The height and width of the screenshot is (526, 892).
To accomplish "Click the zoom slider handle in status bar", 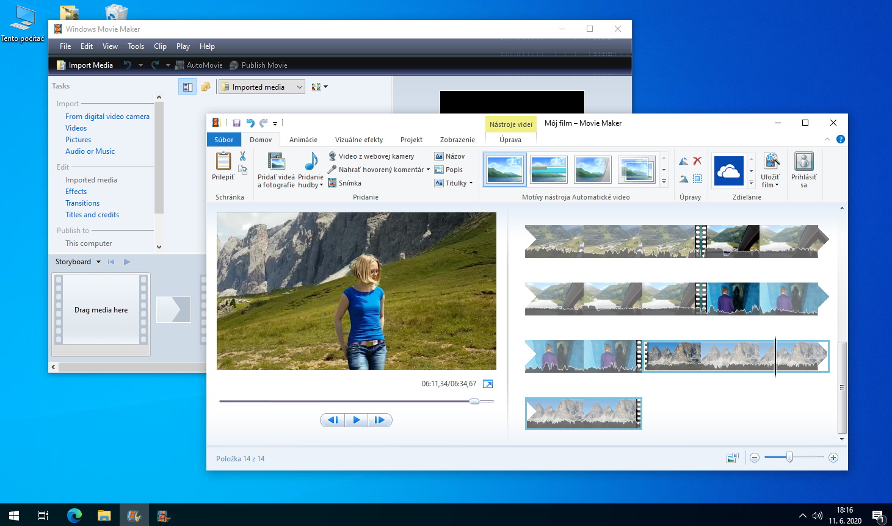I will 789,458.
